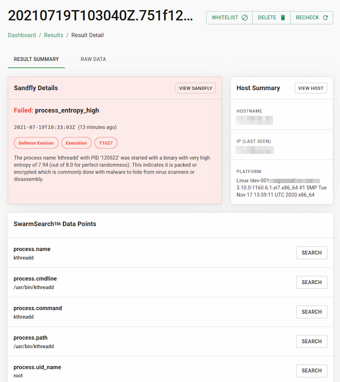Go back to Results via breadcrumb
This screenshot has width=340, height=382.
coord(54,35)
